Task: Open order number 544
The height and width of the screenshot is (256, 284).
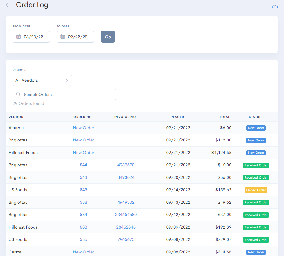Action: coord(83,165)
